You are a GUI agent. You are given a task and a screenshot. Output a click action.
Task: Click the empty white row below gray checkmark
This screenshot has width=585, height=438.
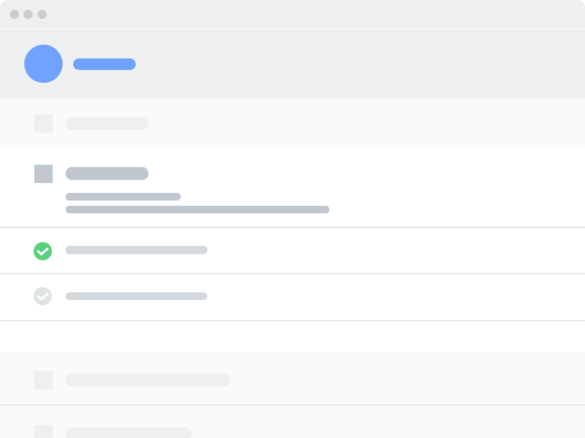point(292,336)
